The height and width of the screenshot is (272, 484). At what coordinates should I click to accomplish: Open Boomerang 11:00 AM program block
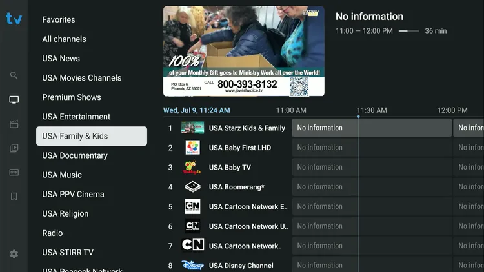pyautogui.click(x=372, y=187)
